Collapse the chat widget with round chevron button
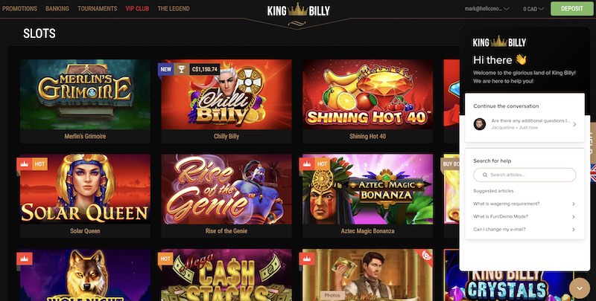This screenshot has width=596, height=301. click(580, 288)
